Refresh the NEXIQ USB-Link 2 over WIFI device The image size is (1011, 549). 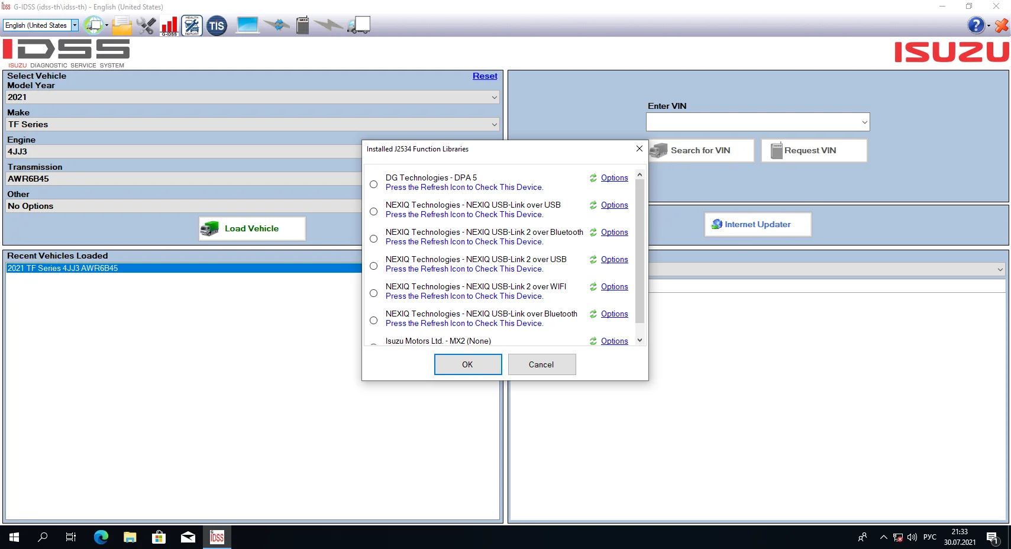pos(593,287)
